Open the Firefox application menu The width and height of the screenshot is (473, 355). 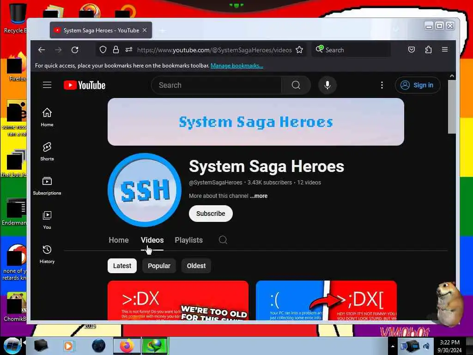[445, 49]
